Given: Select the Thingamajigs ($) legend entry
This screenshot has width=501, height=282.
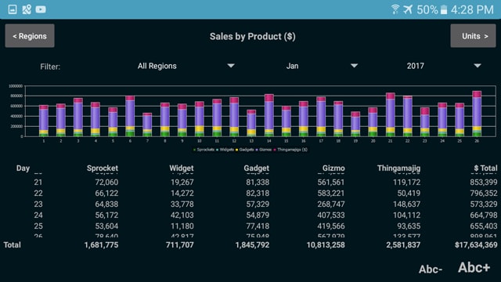Looking at the screenshot, I should [x=290, y=150].
